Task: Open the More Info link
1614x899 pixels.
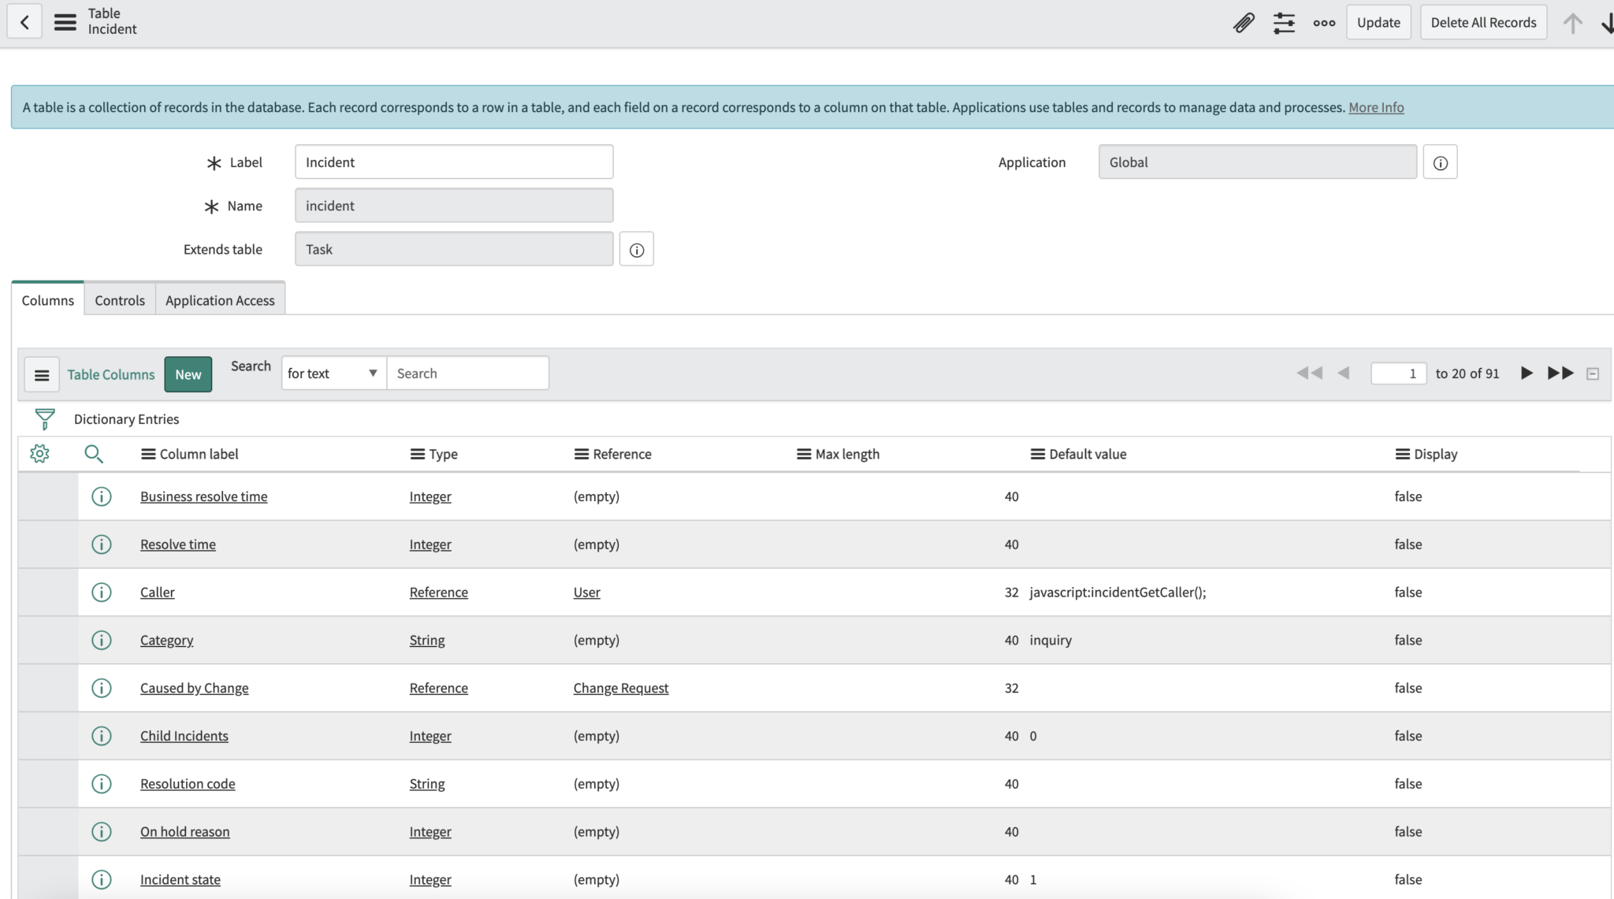Action: click(x=1375, y=107)
